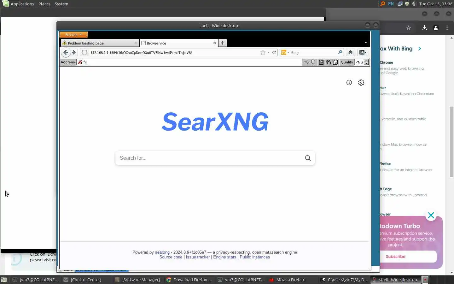454x284 pixels.
Task: Open the Chrome three-dot menu
Action: 447,28
